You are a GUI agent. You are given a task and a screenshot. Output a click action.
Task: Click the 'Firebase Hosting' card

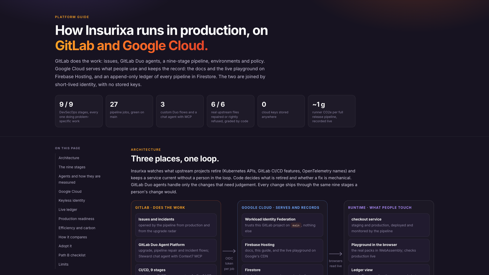(x=282, y=250)
